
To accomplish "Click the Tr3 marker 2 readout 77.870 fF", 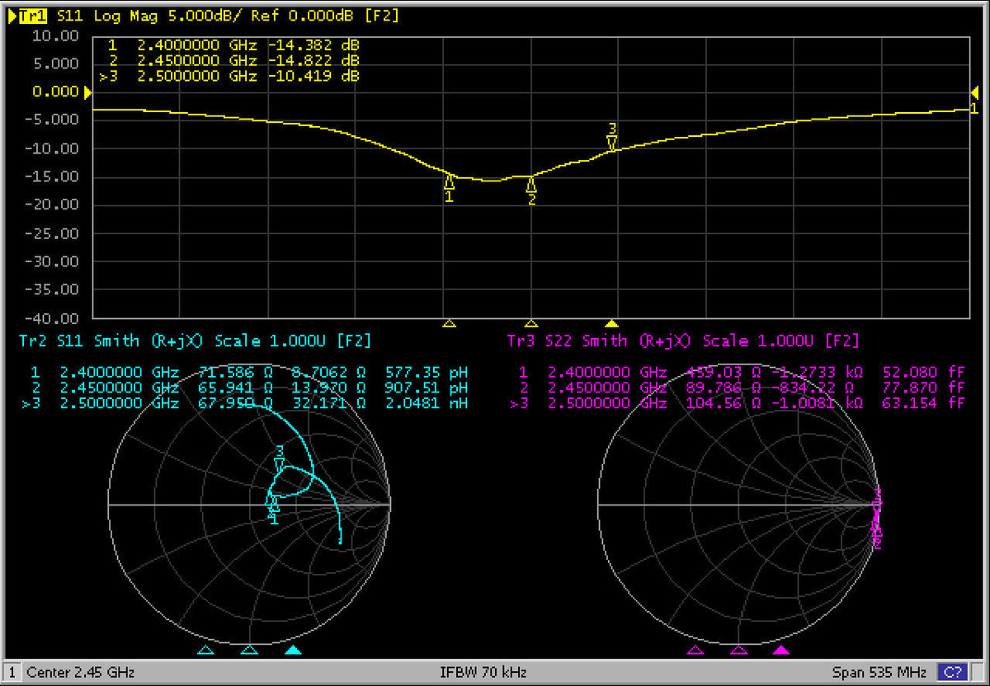I will 924,388.
